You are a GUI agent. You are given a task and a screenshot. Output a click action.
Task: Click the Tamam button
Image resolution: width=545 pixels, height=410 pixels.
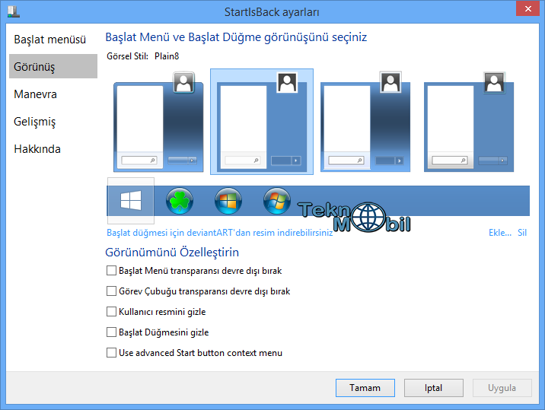click(x=365, y=388)
